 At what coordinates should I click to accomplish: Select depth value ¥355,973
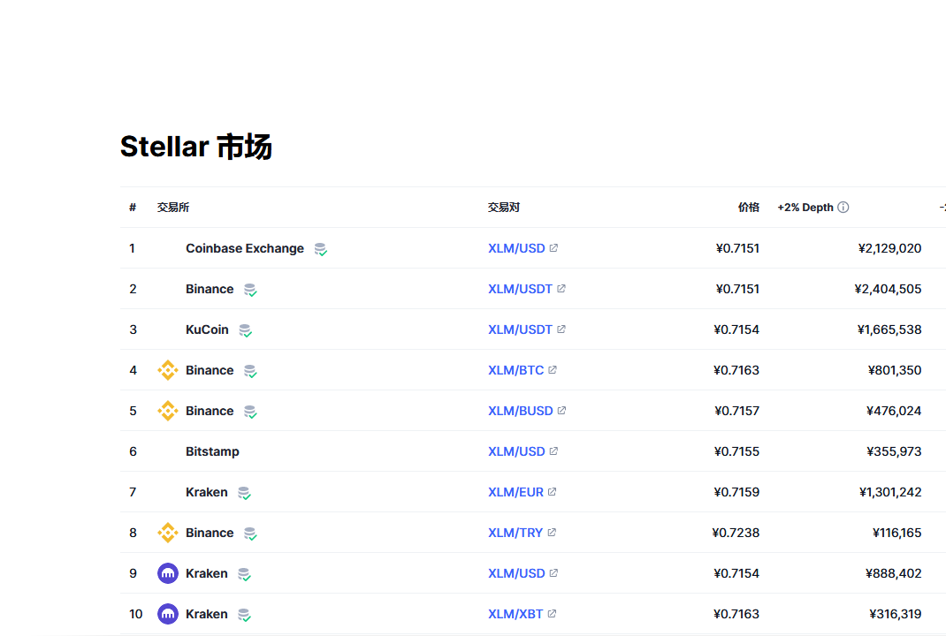click(894, 451)
